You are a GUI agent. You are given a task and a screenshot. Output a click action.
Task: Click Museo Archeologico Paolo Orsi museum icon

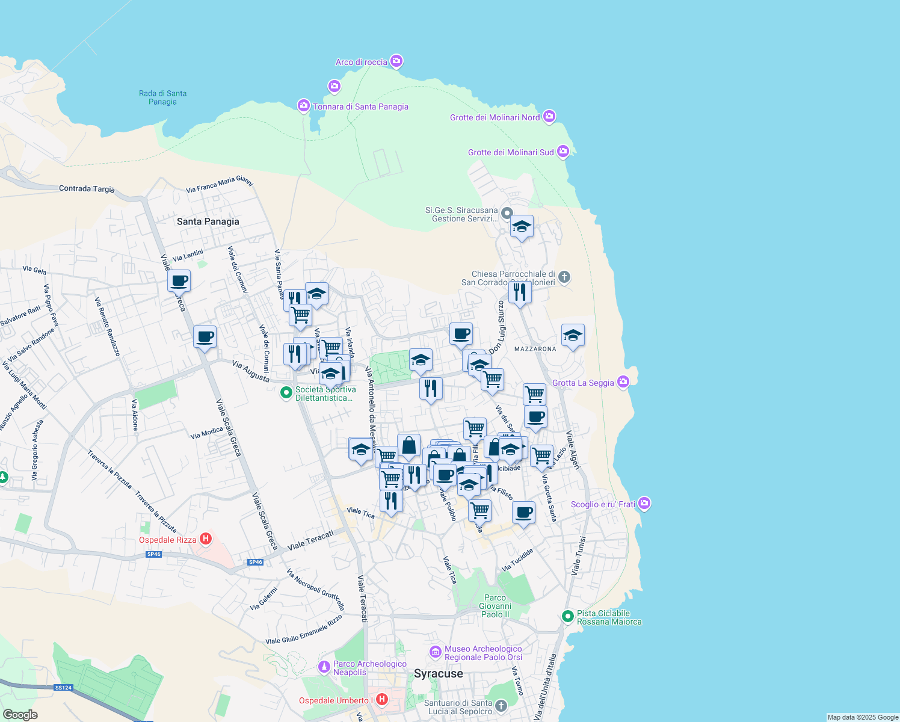pyautogui.click(x=436, y=652)
